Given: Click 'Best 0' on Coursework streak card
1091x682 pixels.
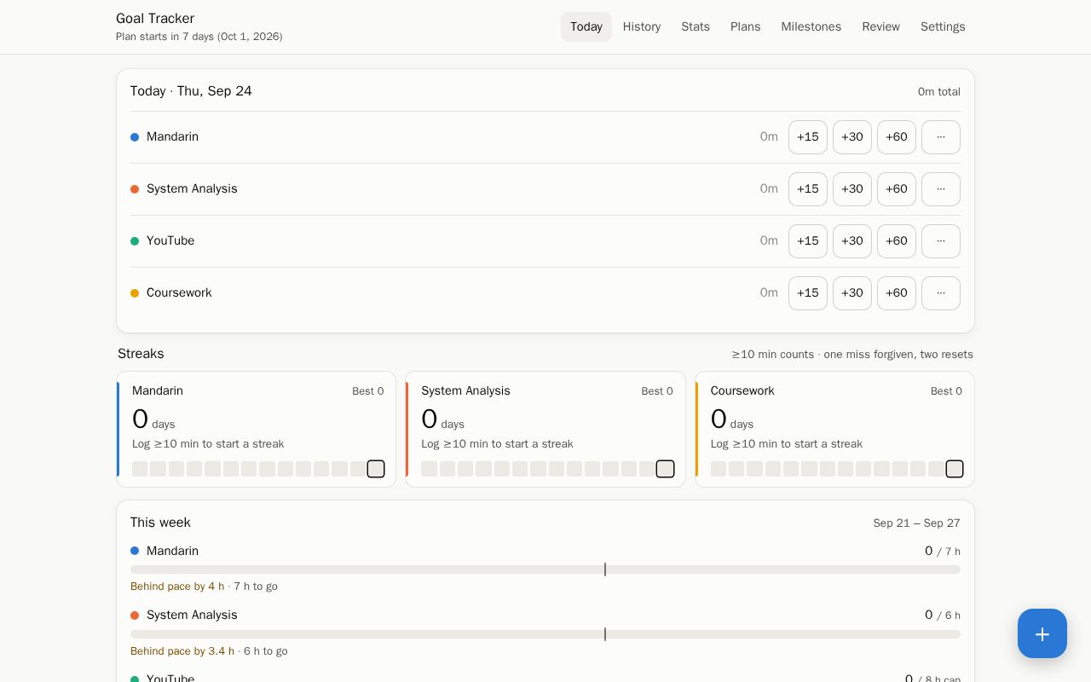Looking at the screenshot, I should coord(946,391).
